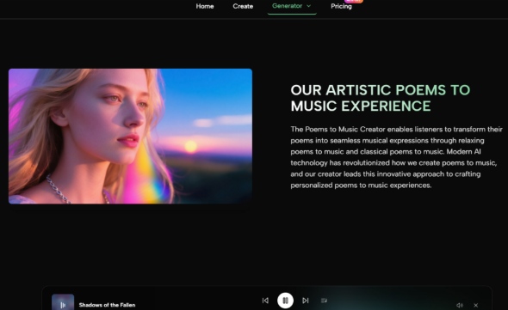508x310 pixels.
Task: Close the music player bar
Action: click(x=475, y=305)
